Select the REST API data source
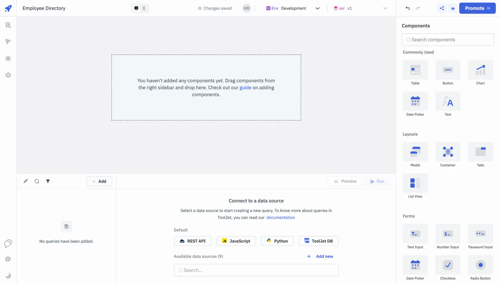Viewport: 500px width, 283px height. tap(192, 241)
